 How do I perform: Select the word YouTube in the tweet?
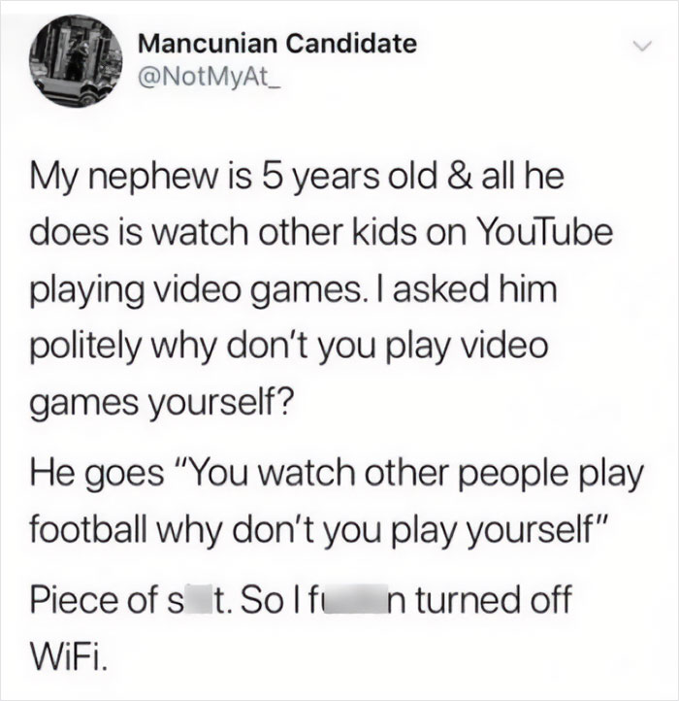(543, 232)
